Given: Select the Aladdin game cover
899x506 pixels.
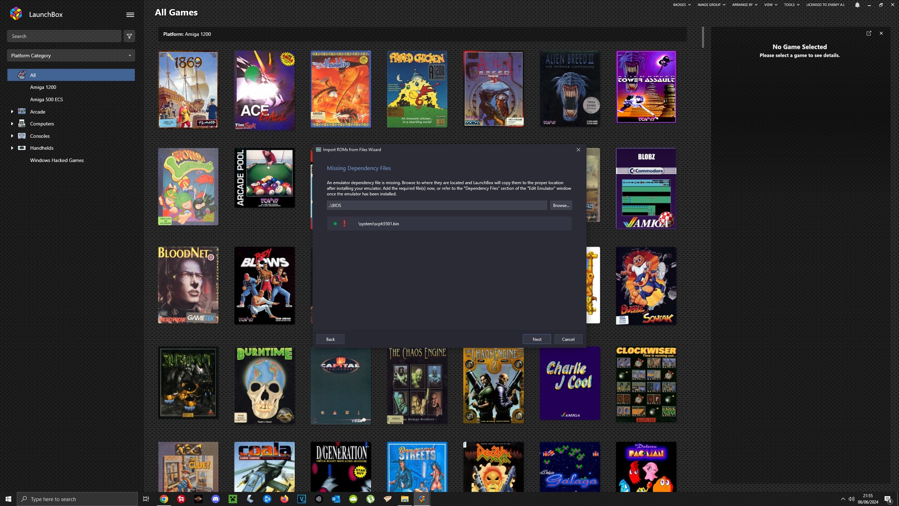Looking at the screenshot, I should point(341,89).
